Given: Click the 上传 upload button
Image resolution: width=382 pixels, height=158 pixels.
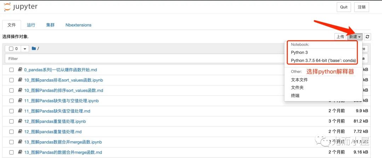Looking at the screenshot, I should (340, 37).
